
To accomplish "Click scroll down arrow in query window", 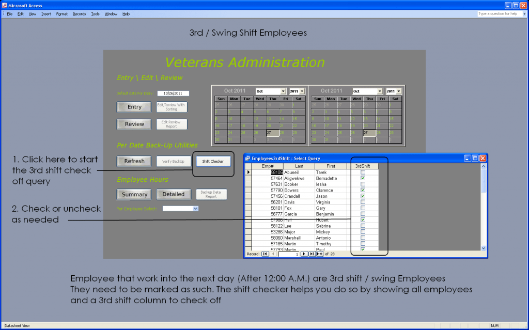I will point(484,248).
